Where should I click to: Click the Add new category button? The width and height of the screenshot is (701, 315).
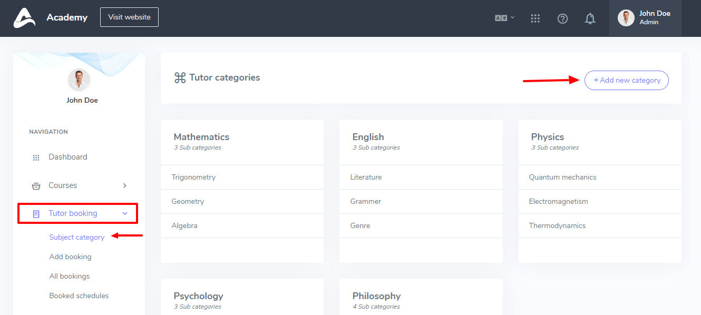626,81
